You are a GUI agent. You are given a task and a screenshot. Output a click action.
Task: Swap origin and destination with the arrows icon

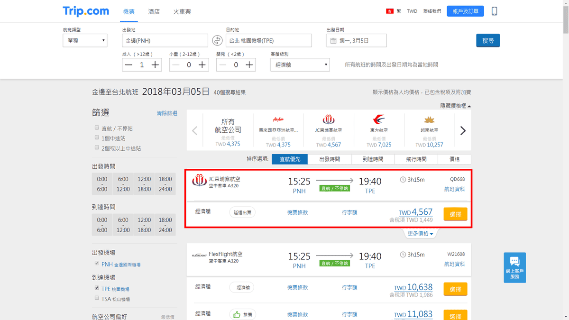coord(217,40)
